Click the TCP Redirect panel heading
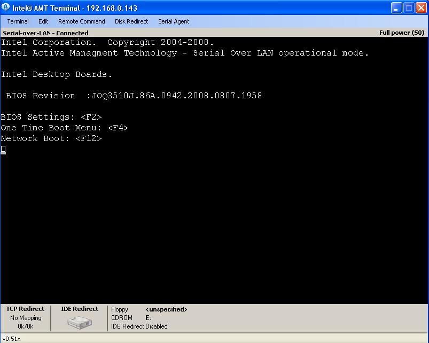Viewport: 429px width, 343px height. (25, 309)
